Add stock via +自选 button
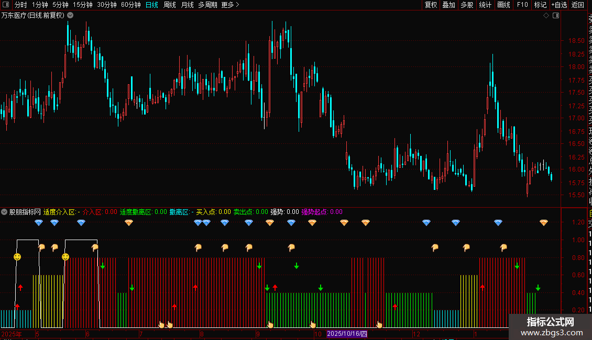Viewport: 592px width, 340px height. click(559, 5)
